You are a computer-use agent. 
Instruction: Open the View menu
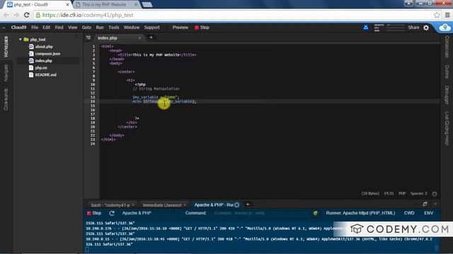[72, 28]
